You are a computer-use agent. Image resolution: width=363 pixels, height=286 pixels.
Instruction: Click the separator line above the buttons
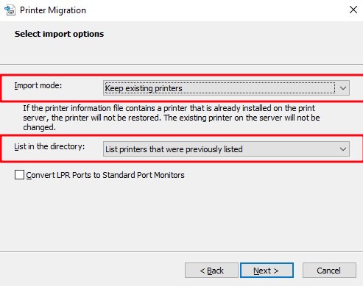[x=181, y=251]
